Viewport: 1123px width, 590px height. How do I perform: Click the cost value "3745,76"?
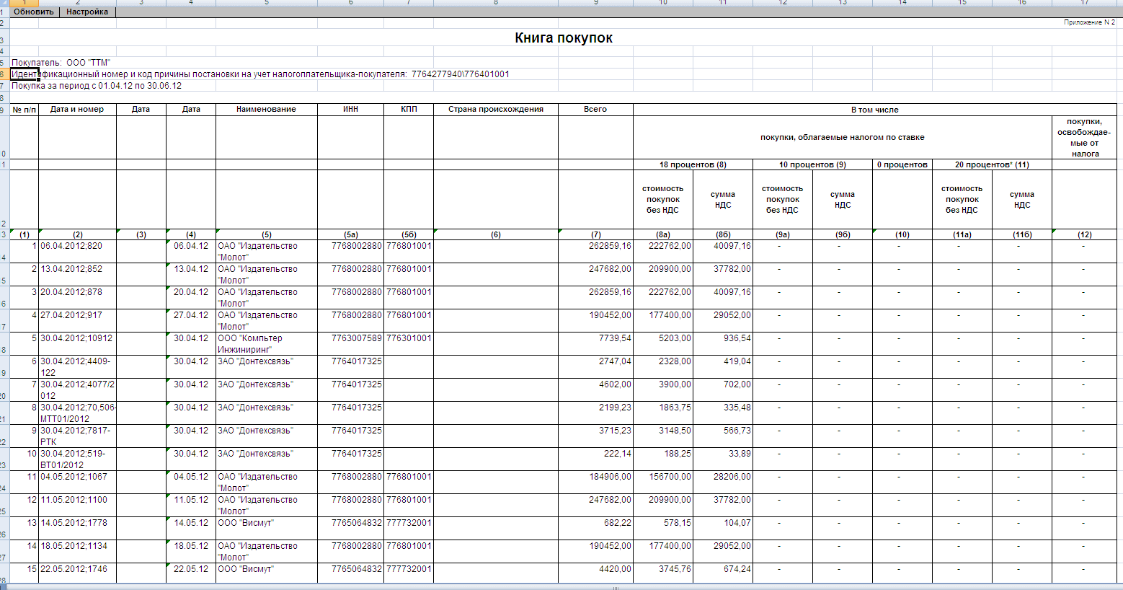pyautogui.click(x=663, y=573)
